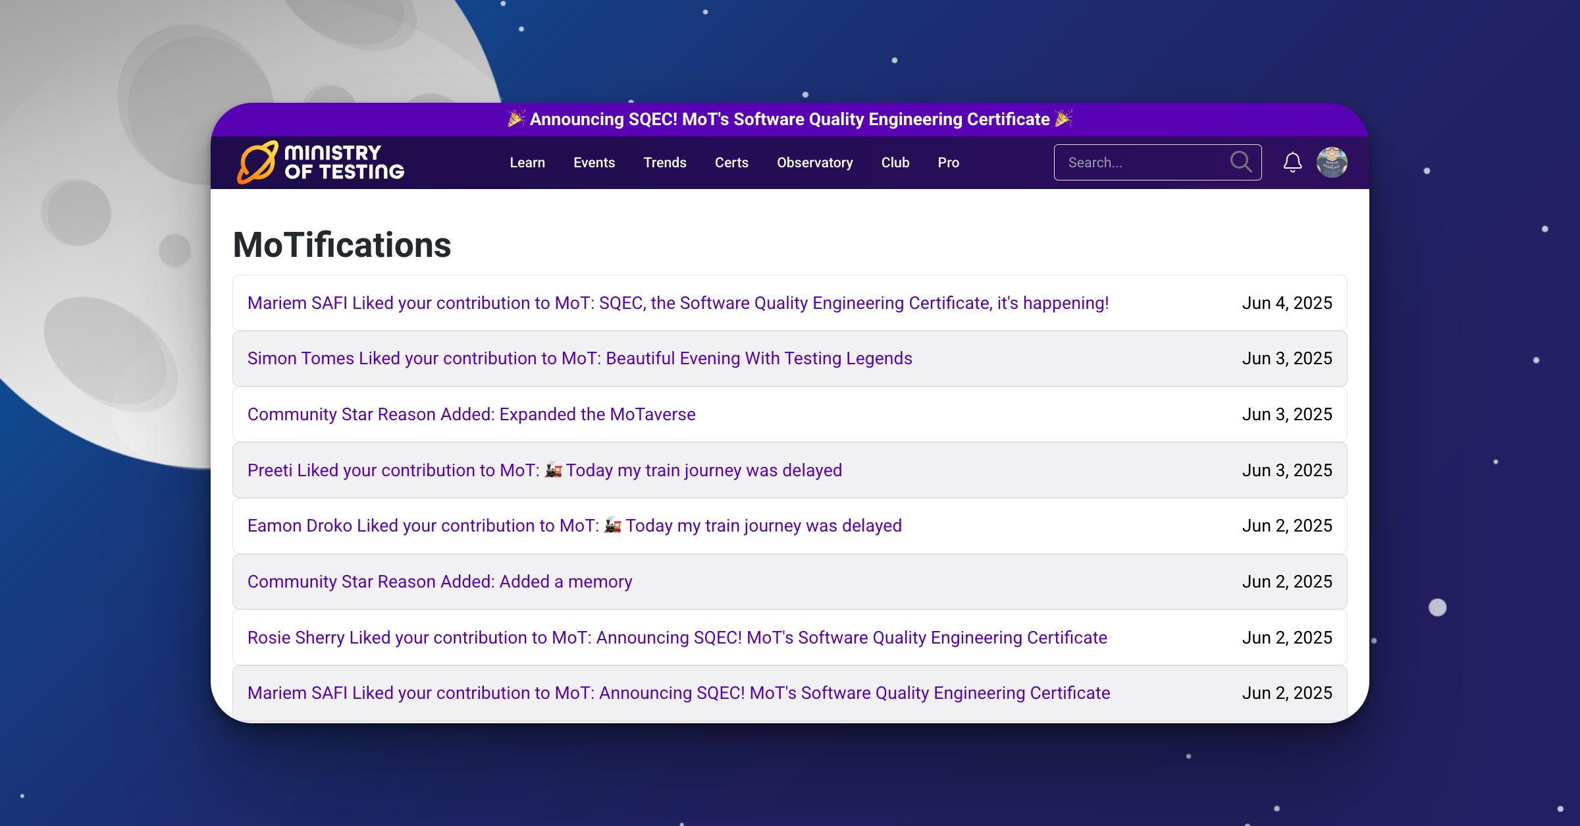Click the Ministry of Testing logo
1580x826 pixels.
click(x=321, y=162)
